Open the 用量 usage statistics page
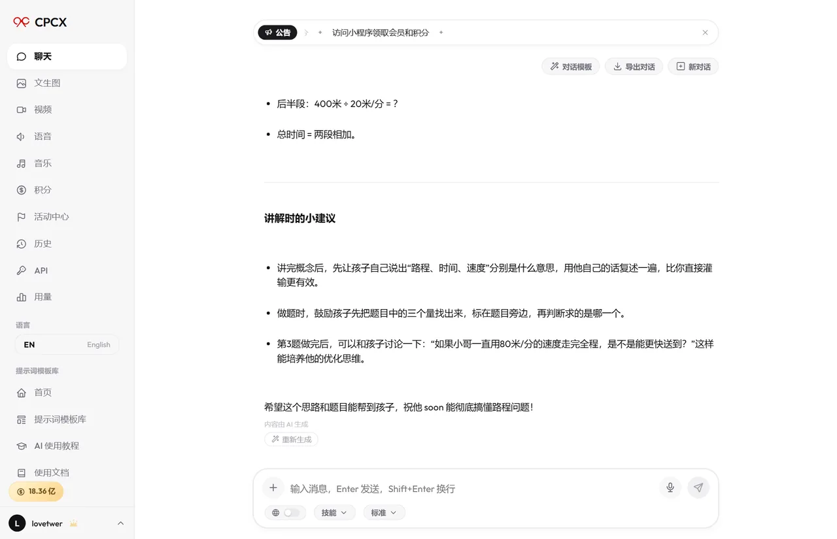837x539 pixels. pyautogui.click(x=67, y=297)
